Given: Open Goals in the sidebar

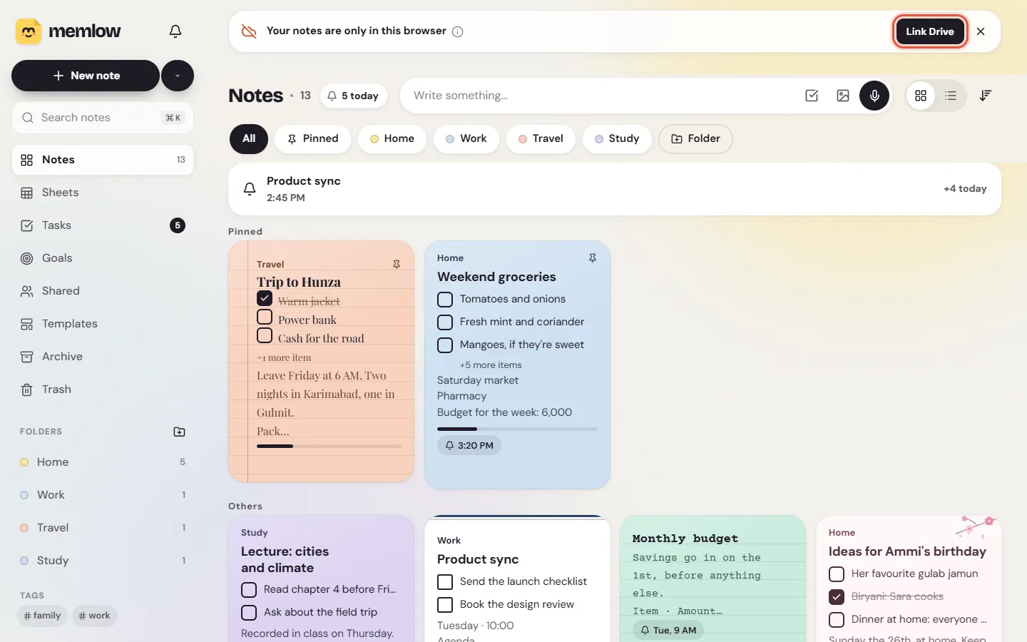Looking at the screenshot, I should (x=103, y=258).
